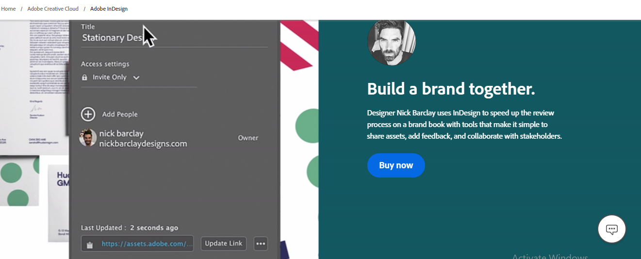Click the designer's round portrait photo

(x=391, y=42)
